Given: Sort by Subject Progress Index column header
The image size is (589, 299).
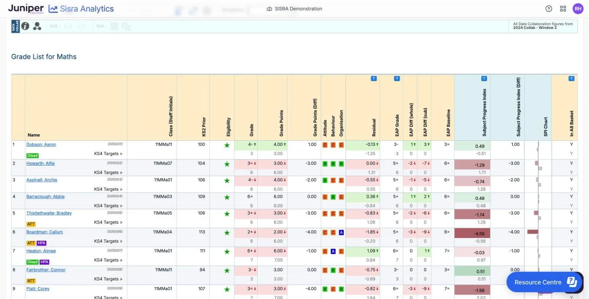Looking at the screenshot, I should click(484, 113).
